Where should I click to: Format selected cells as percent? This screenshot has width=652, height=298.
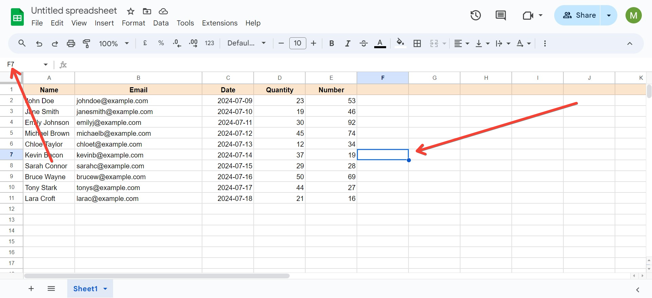point(161,43)
